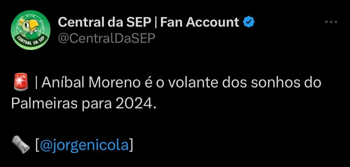Open the @jorgenicola mention link
Screen dimensions: 350x167
point(84,145)
